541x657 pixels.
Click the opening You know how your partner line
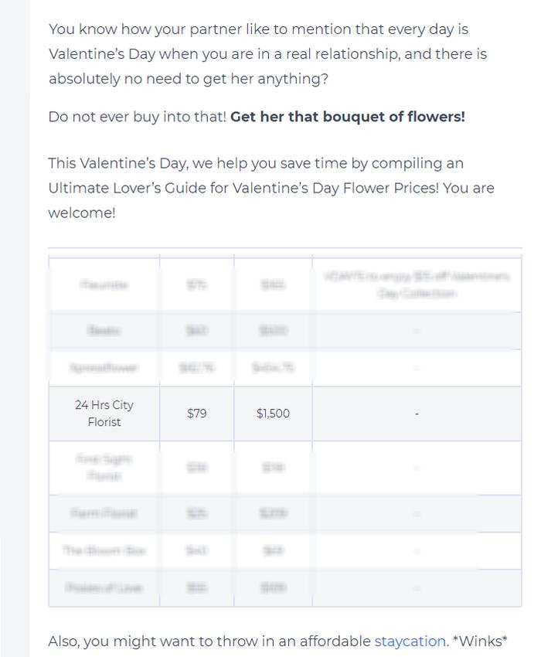tap(258, 29)
